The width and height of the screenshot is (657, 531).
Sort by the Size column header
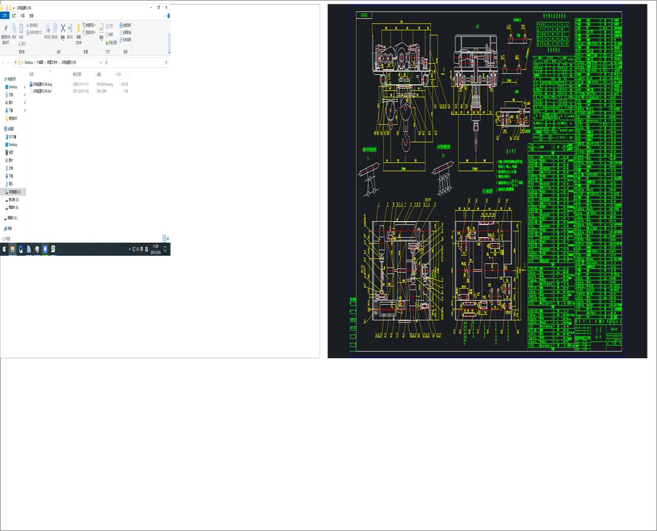[x=118, y=74]
